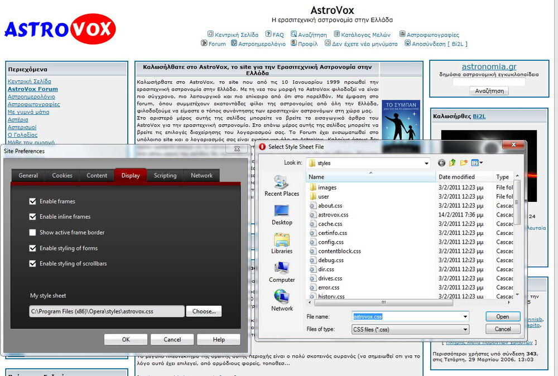Open the view menu dropdown arrow
558x376 pixels.
point(481,163)
